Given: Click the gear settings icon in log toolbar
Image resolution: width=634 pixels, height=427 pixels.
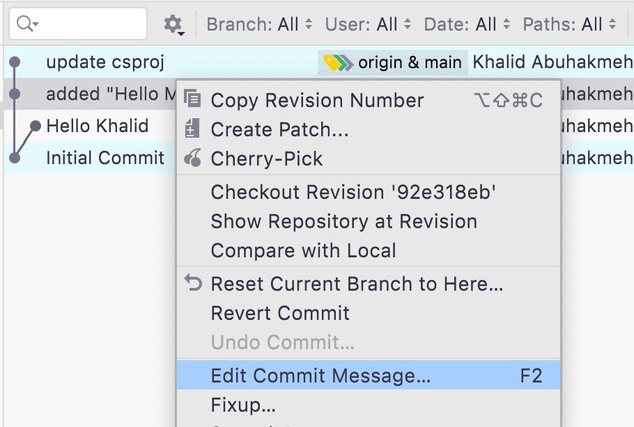Looking at the screenshot, I should click(174, 24).
